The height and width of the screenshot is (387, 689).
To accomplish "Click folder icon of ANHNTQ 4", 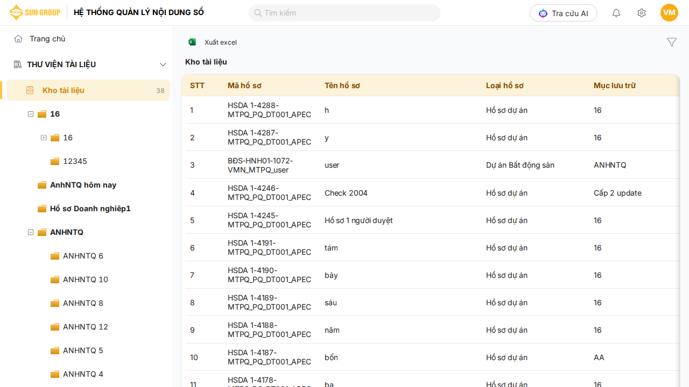I will 55,374.
